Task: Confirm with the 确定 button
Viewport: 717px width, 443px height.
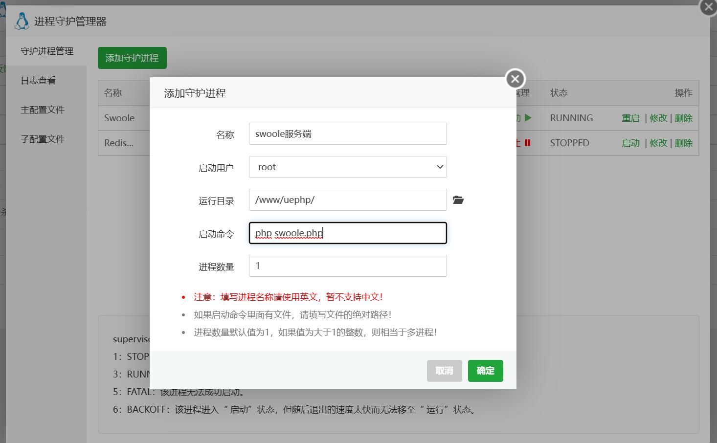Action: 485,371
